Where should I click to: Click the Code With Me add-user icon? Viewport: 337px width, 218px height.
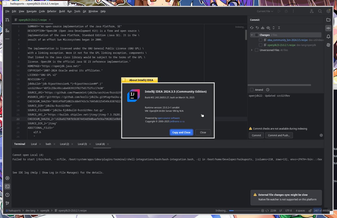312,11
